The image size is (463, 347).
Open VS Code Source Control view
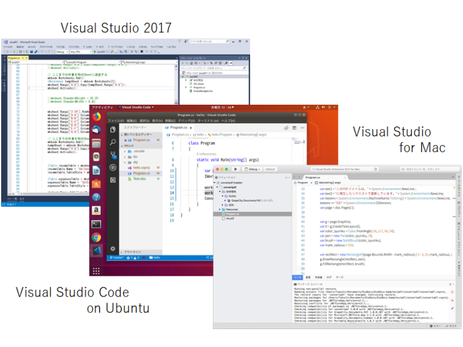[113, 154]
